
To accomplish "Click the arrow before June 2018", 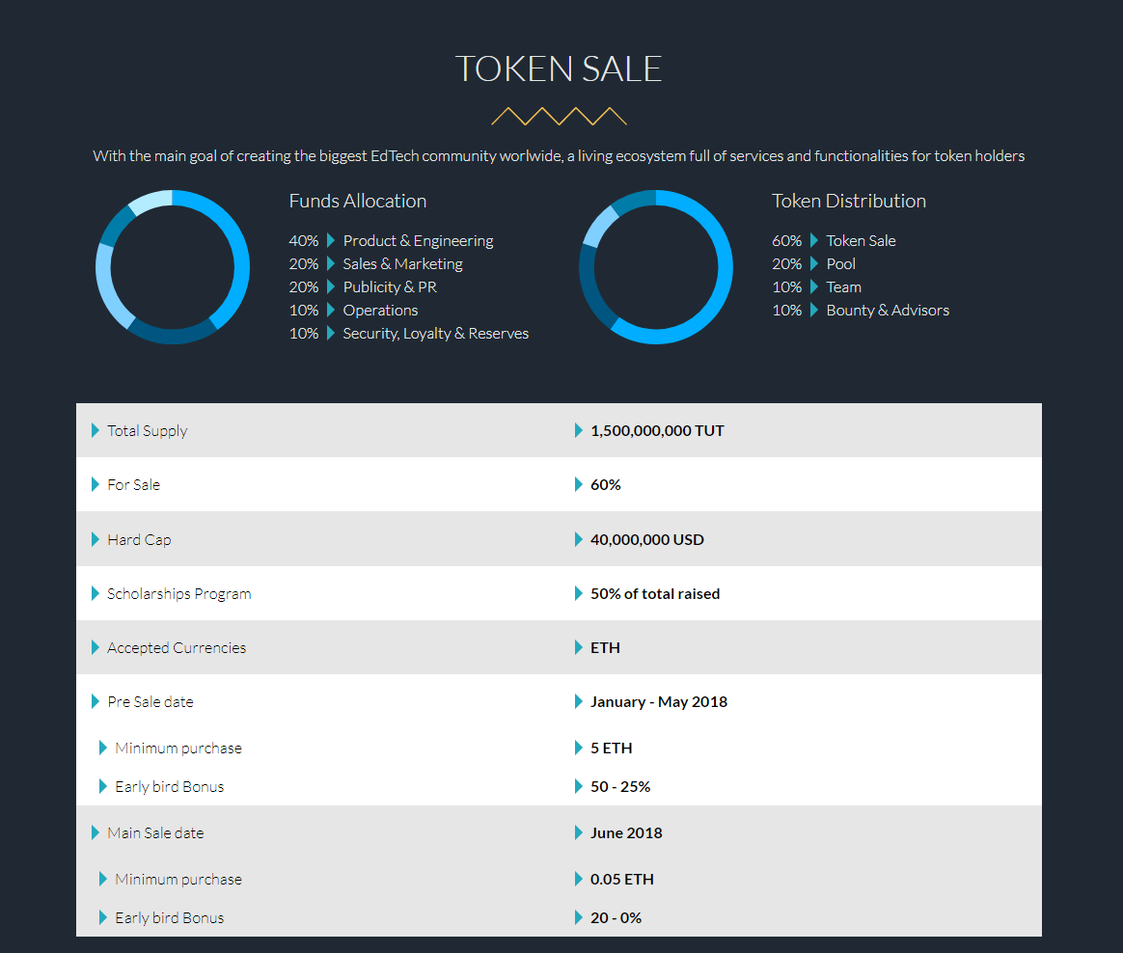I will click(579, 832).
